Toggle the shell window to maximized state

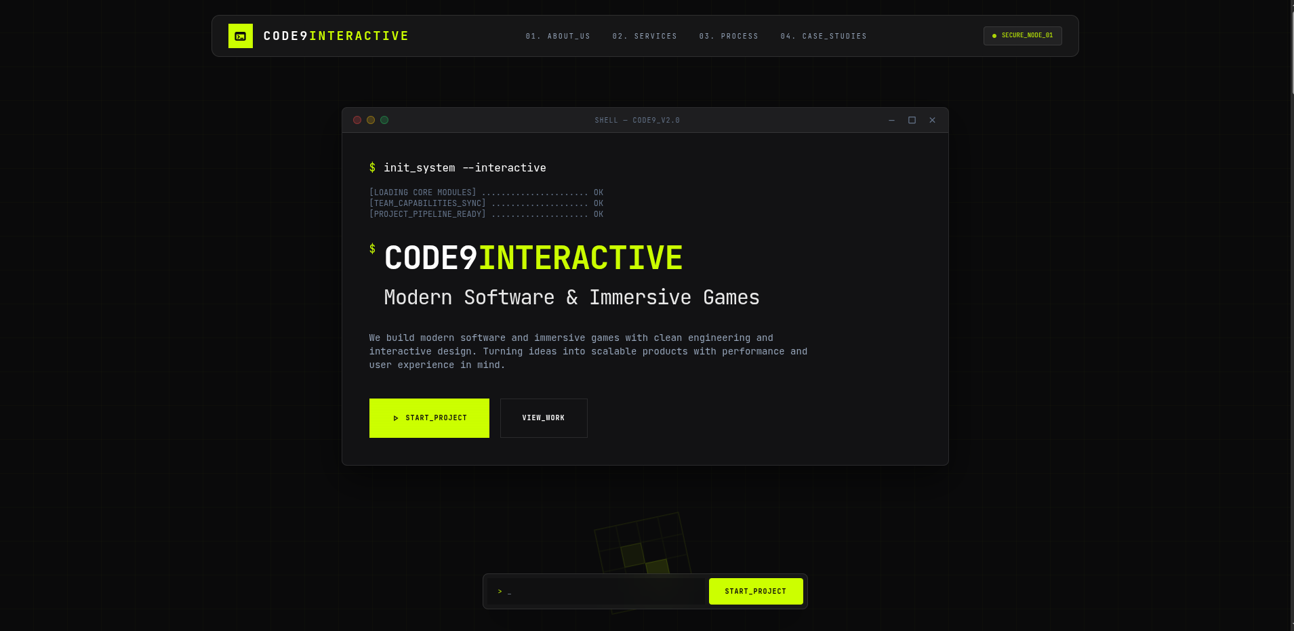911,120
